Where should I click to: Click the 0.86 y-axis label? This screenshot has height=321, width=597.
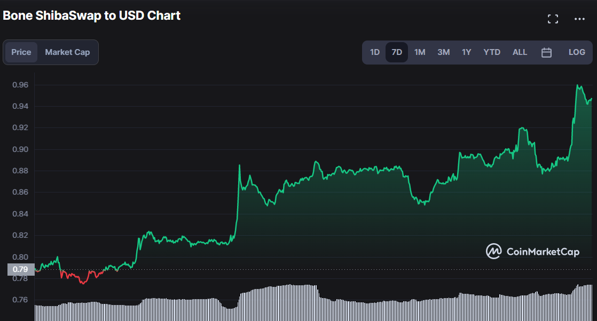click(20, 192)
